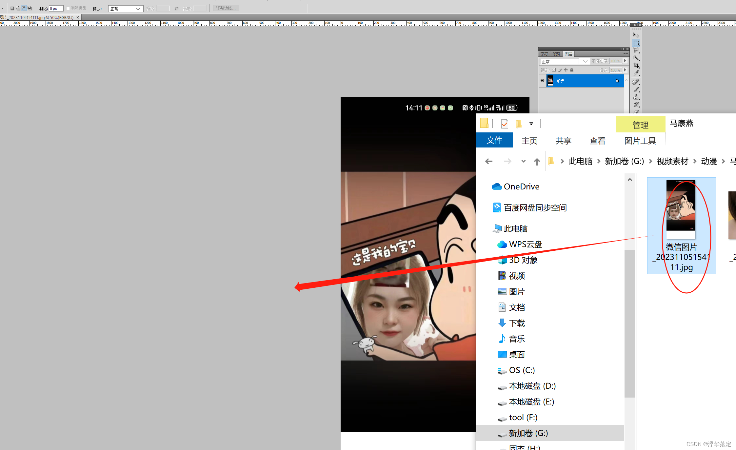Screen dimensions: 736x450
Task: Open the 图片工具 ribbon tab
Action: pyautogui.click(x=640, y=141)
